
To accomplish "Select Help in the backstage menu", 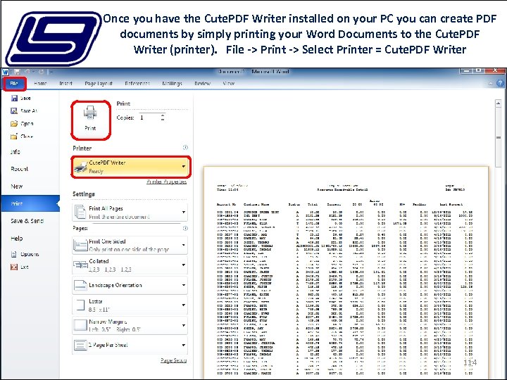I will pos(17,239).
